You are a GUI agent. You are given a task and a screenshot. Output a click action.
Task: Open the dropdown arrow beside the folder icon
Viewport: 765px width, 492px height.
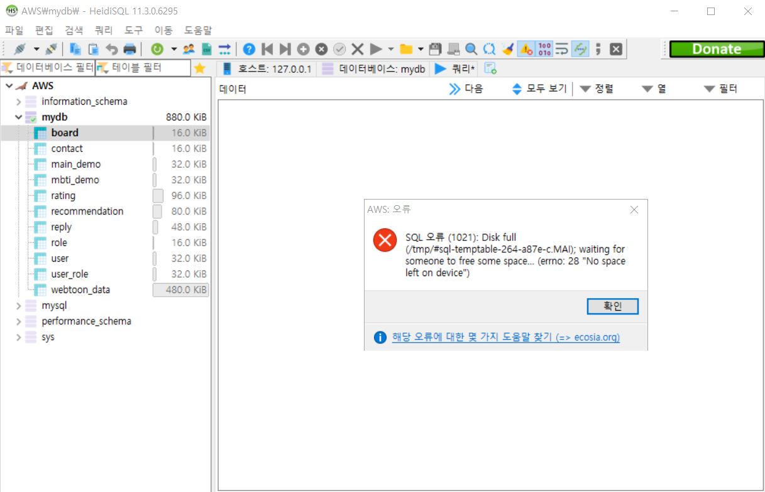point(421,49)
